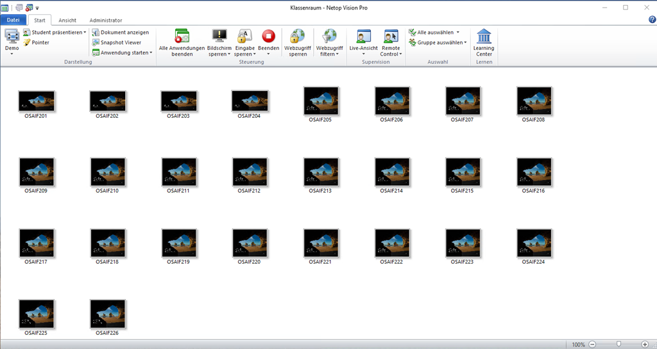Open the Administrator tab
657x349 pixels.
(106, 20)
